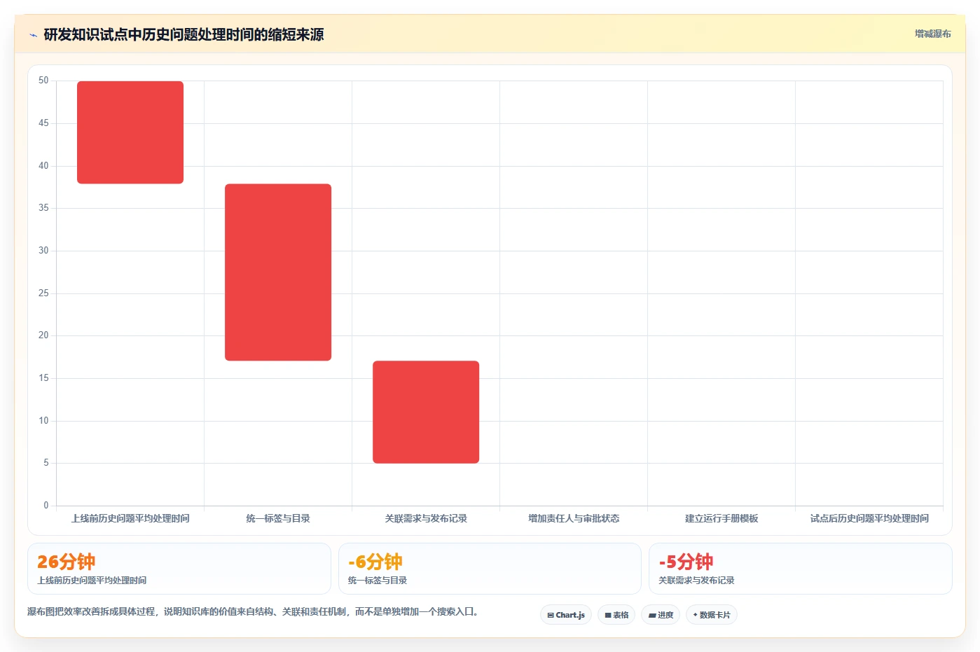Select the 数据卡片 chip

coord(712,615)
